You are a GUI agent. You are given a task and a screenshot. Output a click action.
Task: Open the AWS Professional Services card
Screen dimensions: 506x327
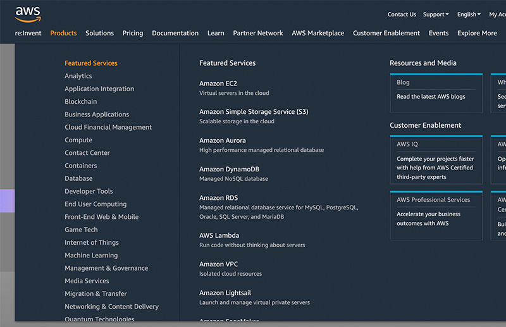[436, 215]
